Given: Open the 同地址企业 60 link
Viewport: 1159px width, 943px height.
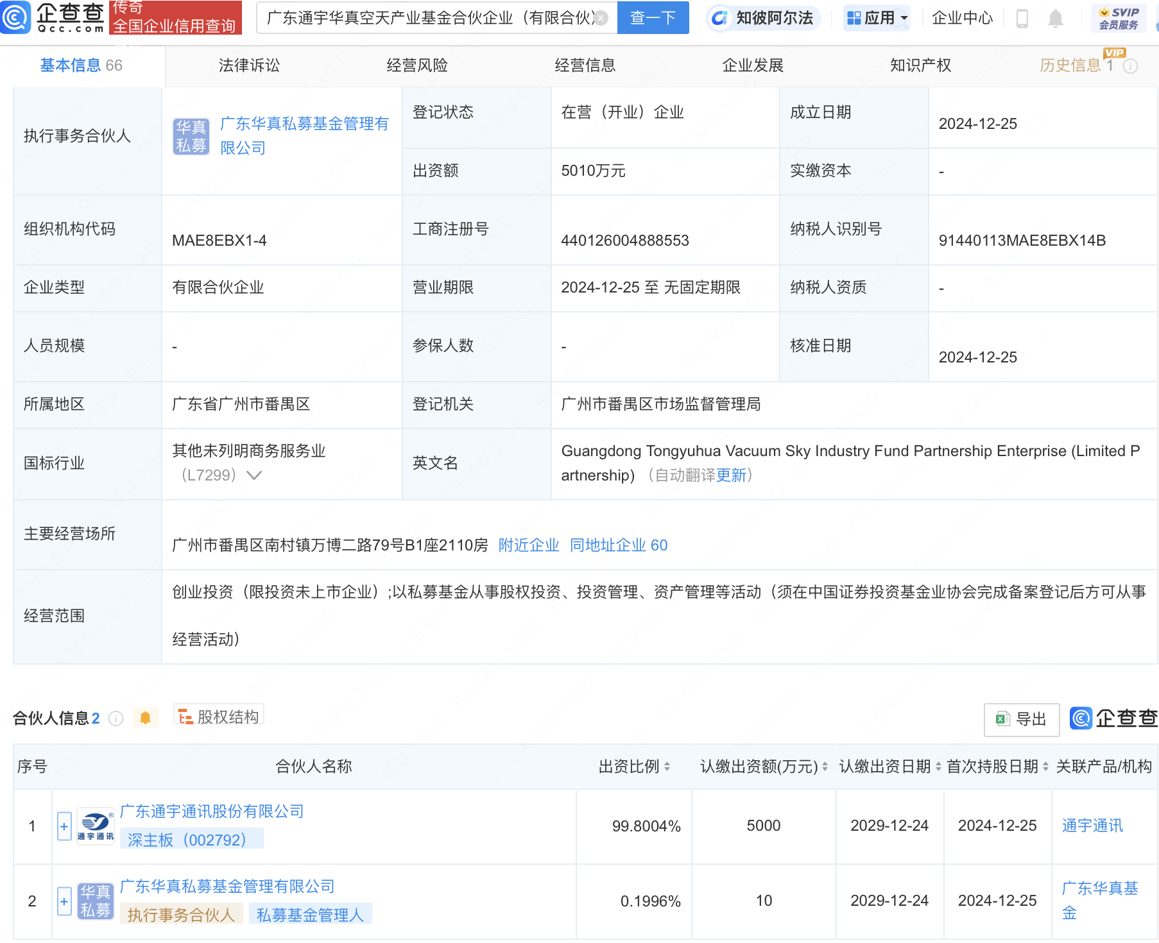Looking at the screenshot, I should (619, 545).
